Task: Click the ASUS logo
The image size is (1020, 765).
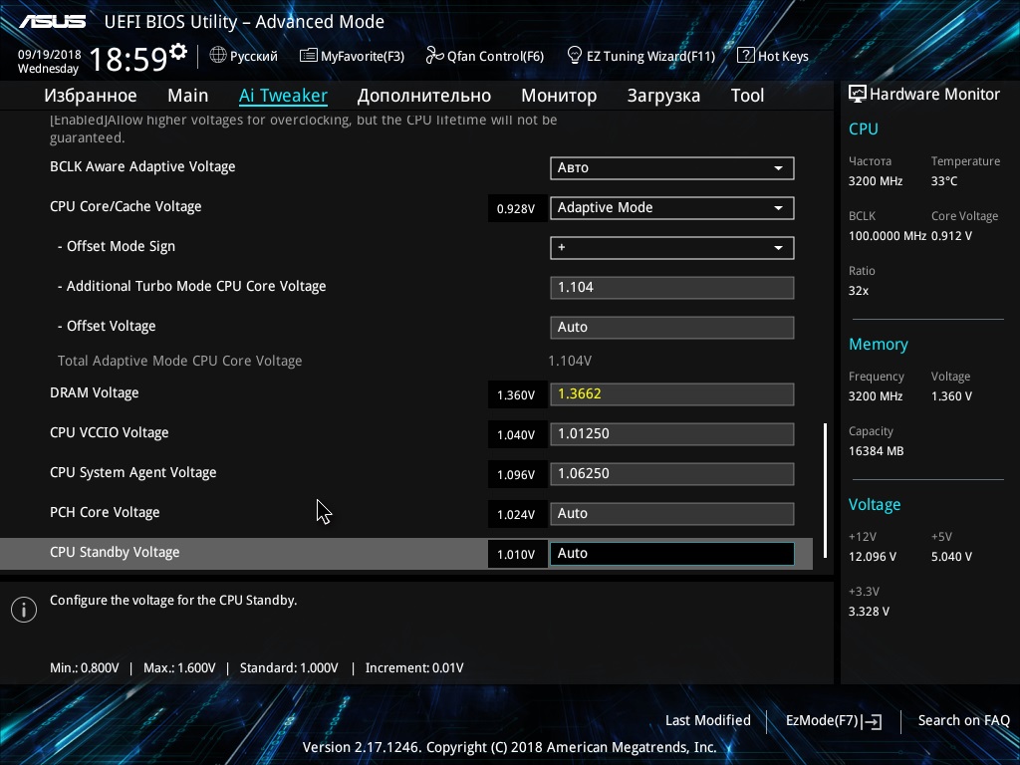Action: (52, 22)
